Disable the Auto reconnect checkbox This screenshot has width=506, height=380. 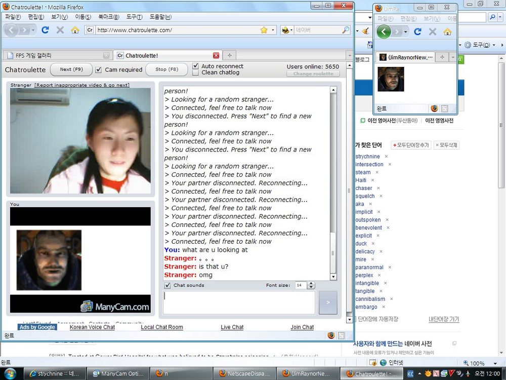point(196,66)
